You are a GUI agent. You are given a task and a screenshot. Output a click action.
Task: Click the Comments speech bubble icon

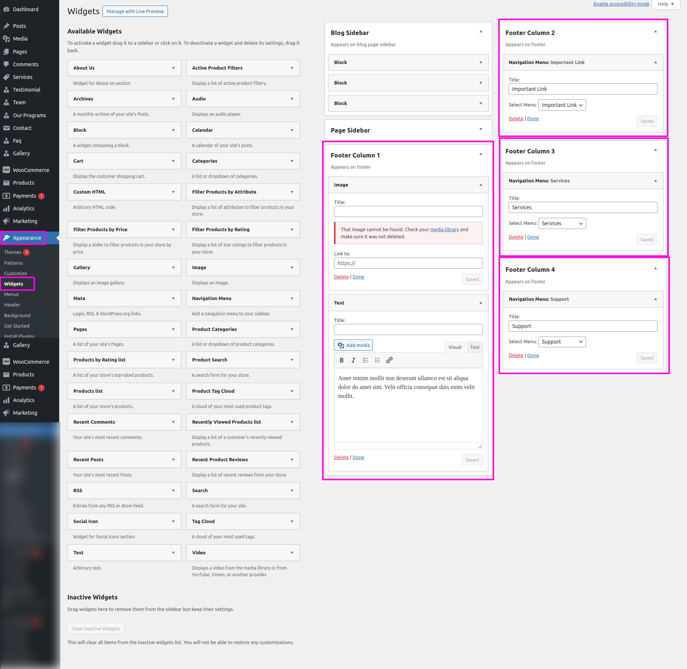coord(6,64)
